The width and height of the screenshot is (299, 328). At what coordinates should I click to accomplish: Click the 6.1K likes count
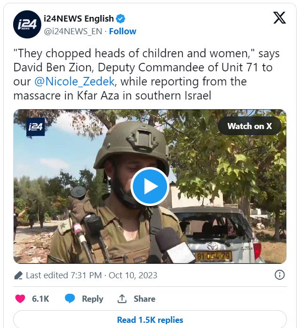pyautogui.click(x=40, y=299)
